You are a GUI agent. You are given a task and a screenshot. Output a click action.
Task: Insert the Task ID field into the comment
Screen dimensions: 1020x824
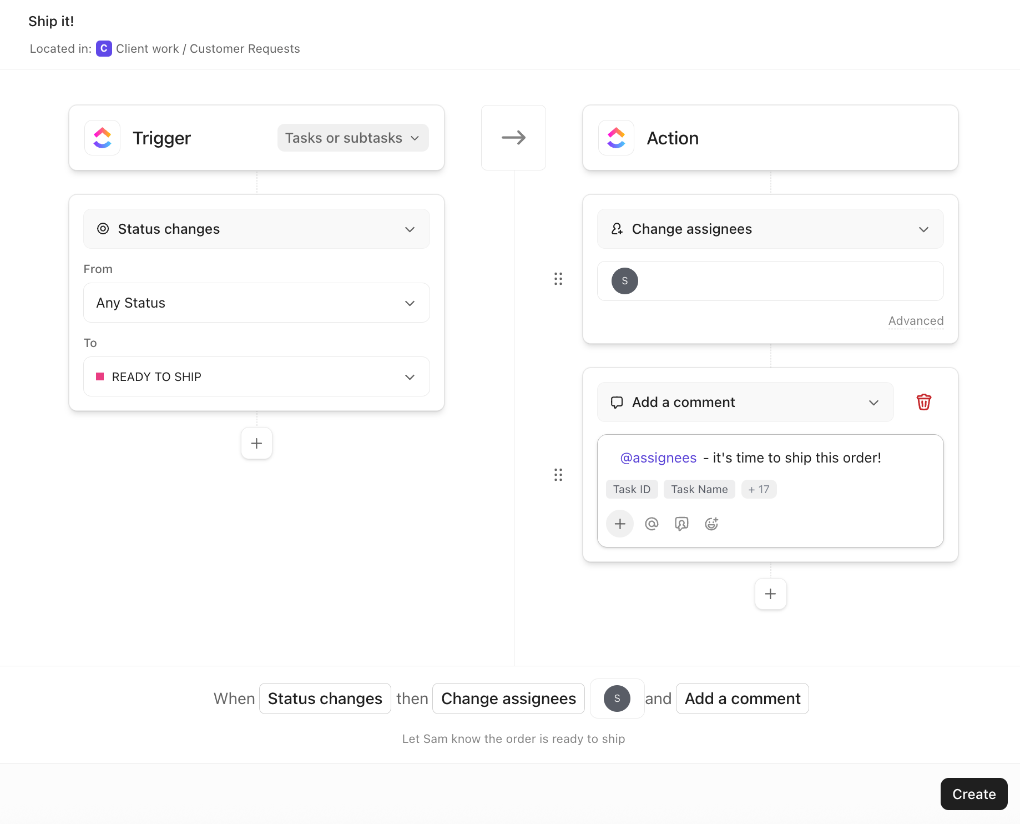pos(632,489)
